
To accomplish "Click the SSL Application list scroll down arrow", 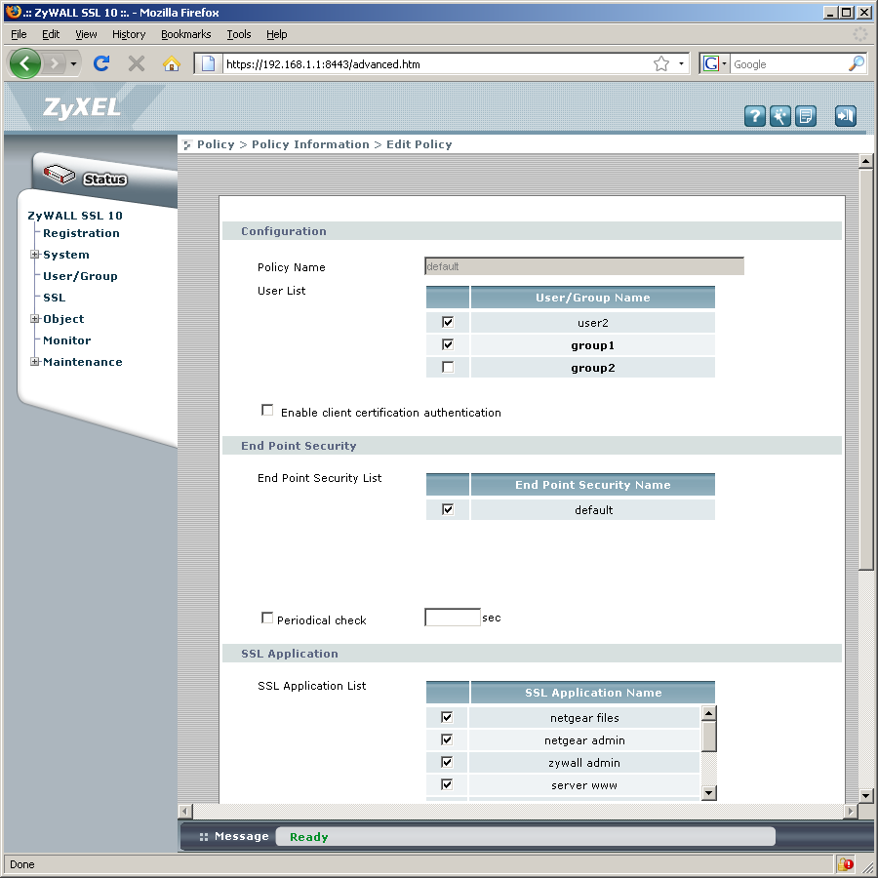I will coord(708,792).
